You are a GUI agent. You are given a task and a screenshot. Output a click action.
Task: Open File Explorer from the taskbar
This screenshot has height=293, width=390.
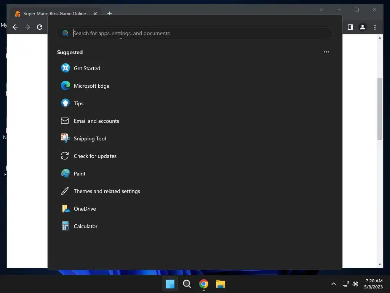click(221, 284)
